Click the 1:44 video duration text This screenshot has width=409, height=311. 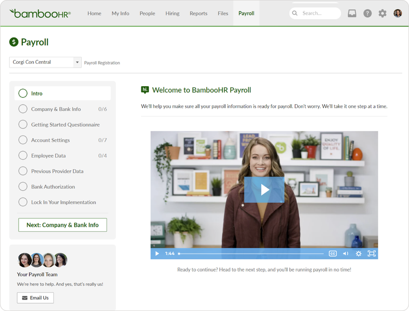click(x=170, y=254)
